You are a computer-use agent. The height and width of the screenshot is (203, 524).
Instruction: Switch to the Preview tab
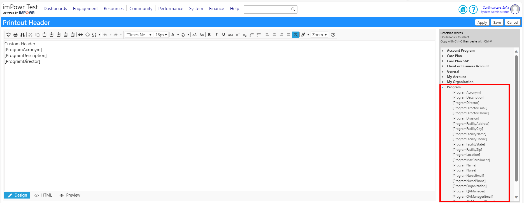point(70,195)
